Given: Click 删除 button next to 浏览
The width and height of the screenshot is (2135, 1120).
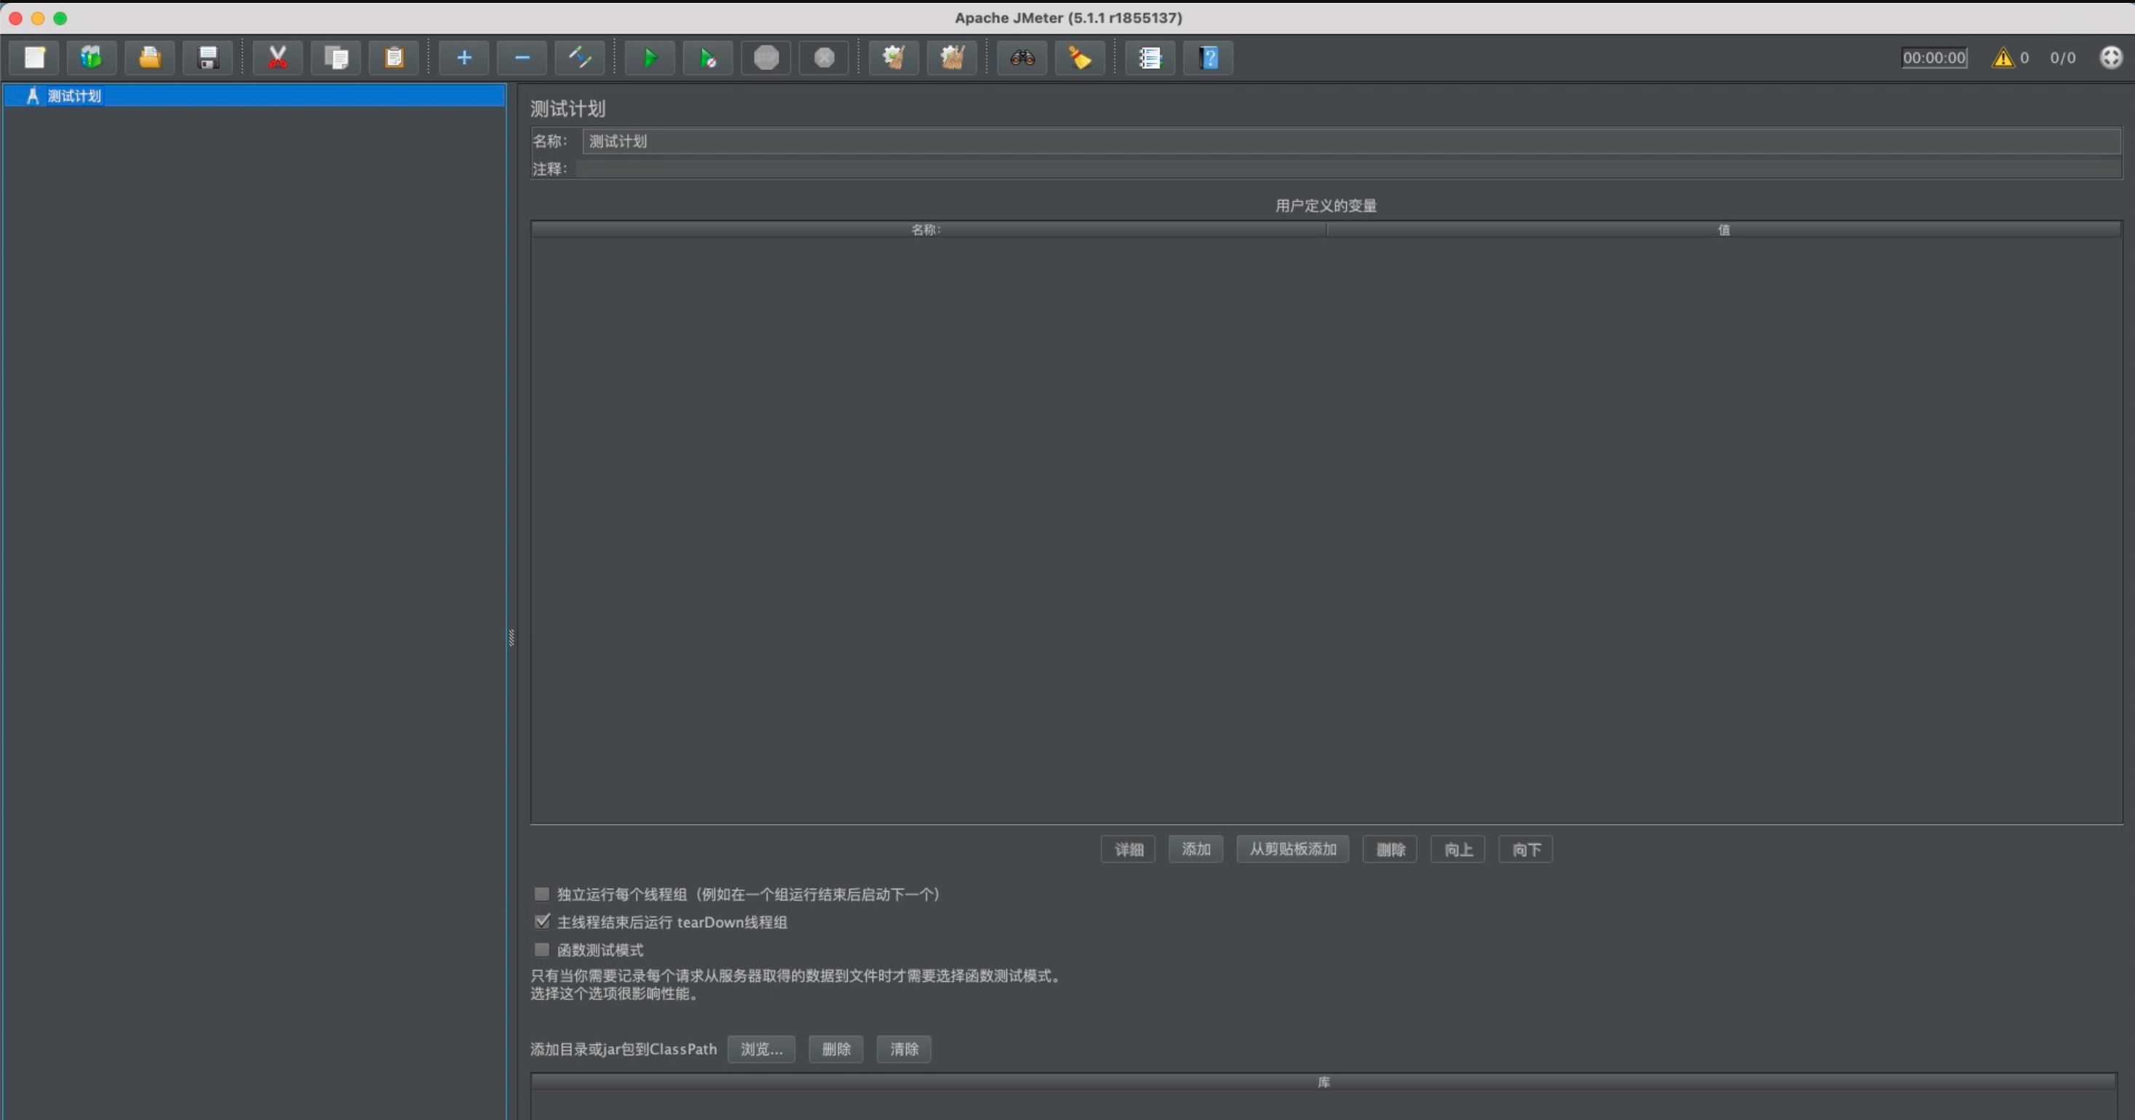Looking at the screenshot, I should point(836,1049).
